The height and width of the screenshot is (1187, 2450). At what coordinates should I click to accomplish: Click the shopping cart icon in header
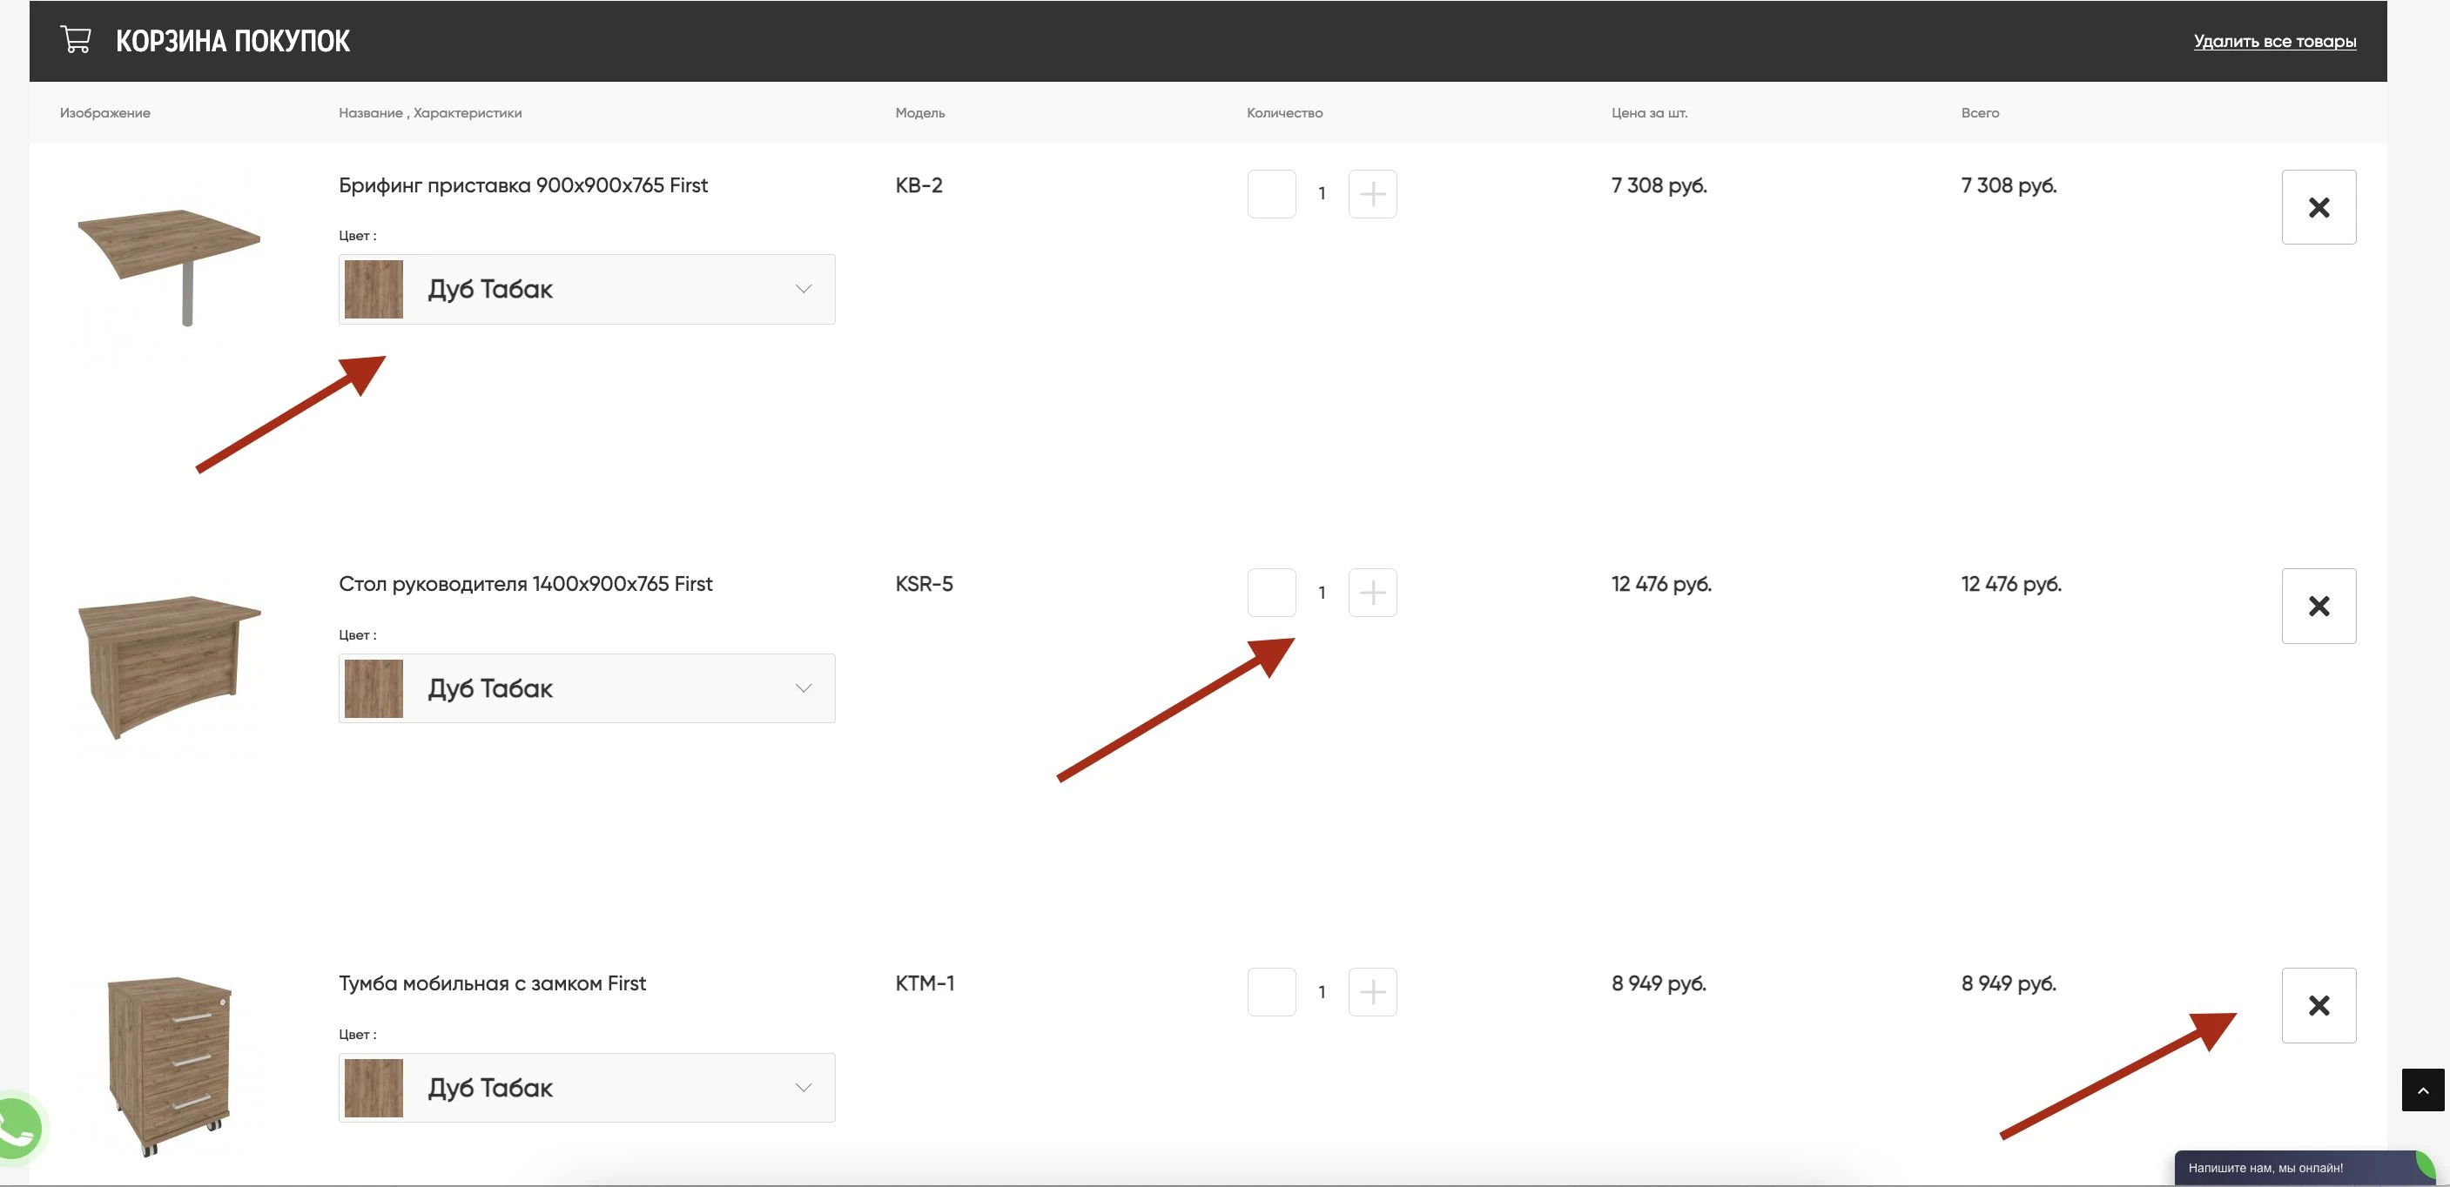[75, 40]
